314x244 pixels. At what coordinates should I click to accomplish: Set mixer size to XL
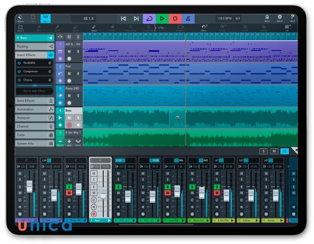coord(285,151)
